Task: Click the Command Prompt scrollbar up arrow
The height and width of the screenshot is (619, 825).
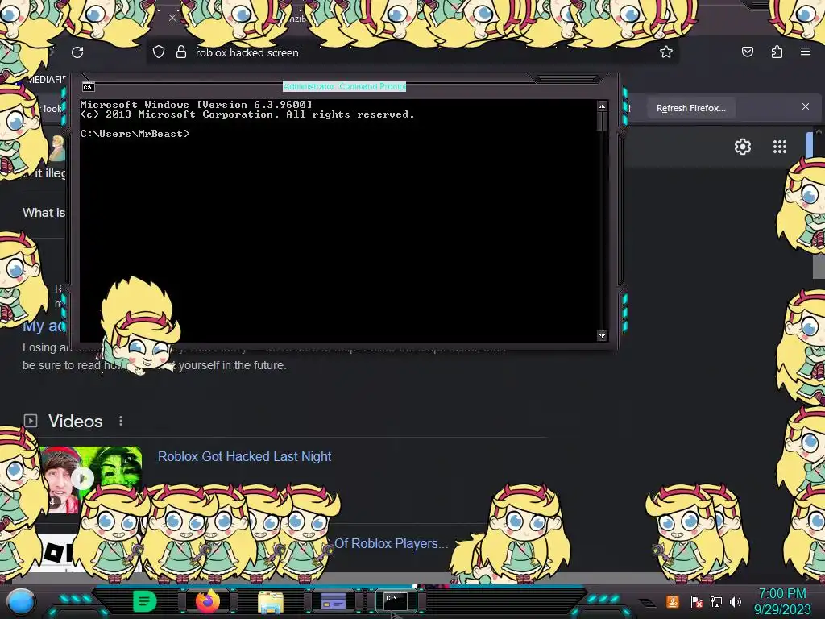Action: pos(602,106)
